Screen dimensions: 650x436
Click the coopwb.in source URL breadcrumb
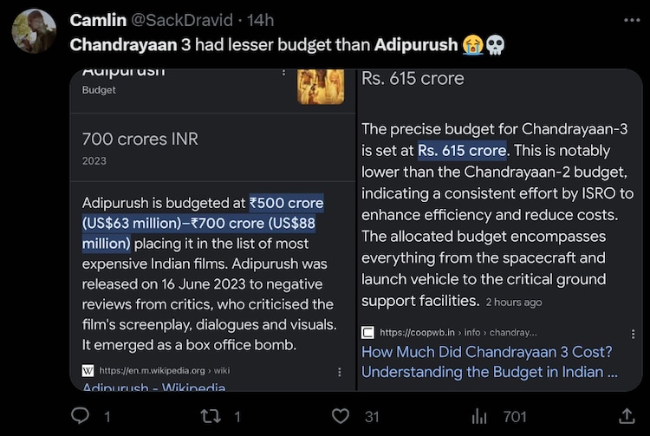[x=458, y=332]
